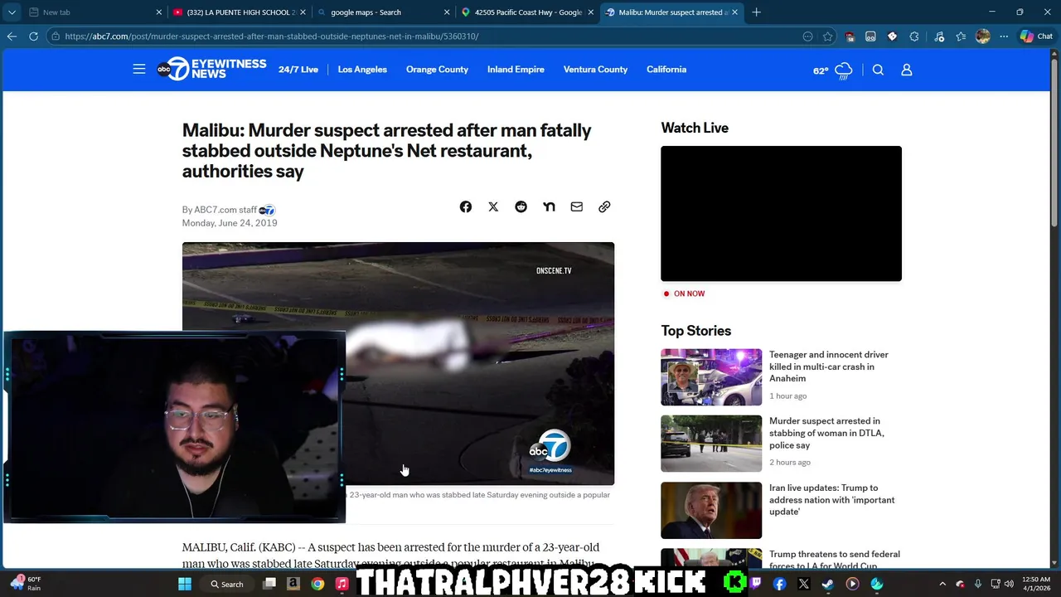Screen dimensions: 1061x597
Task: Open Orange County navigation link
Action: click(x=437, y=70)
